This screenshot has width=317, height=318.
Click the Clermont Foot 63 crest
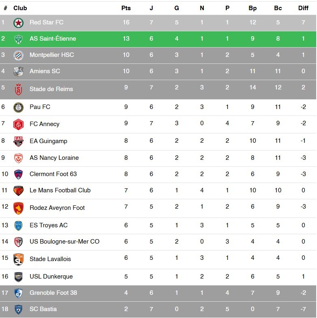(18, 174)
